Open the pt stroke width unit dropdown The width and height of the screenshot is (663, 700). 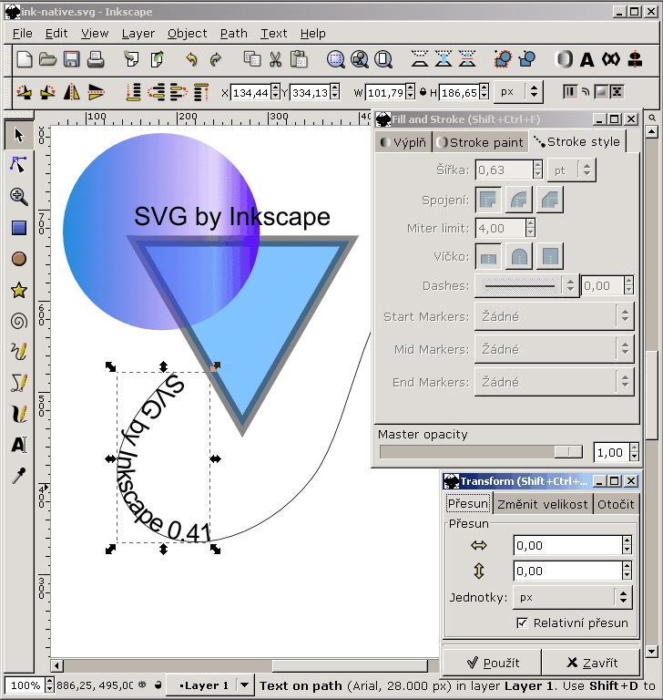click(572, 170)
